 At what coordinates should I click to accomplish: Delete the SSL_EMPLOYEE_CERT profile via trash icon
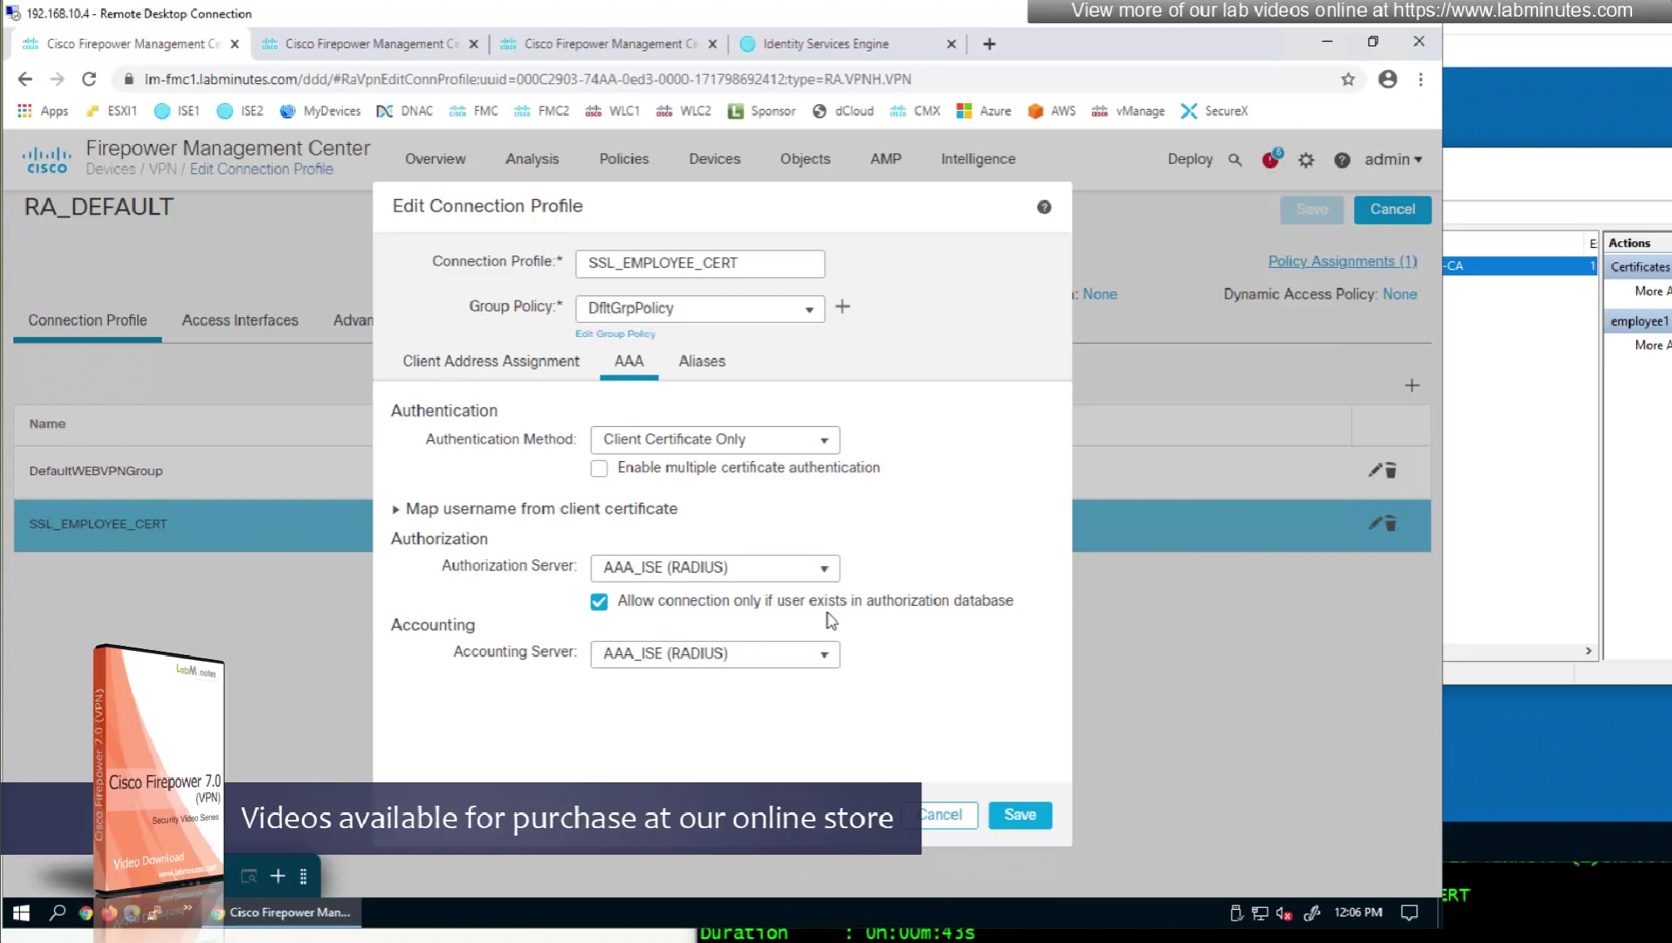tap(1391, 524)
